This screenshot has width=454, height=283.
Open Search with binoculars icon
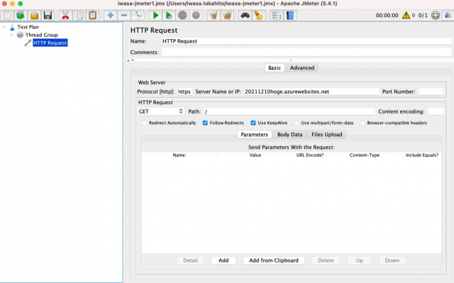click(245, 15)
